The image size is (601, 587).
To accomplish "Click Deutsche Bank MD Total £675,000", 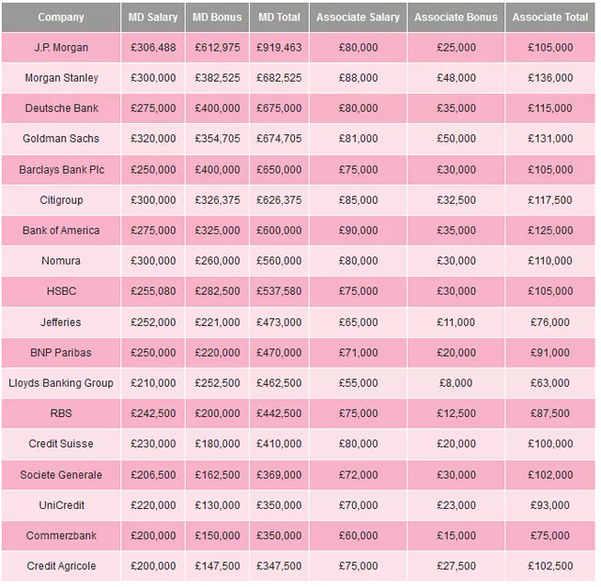I will tap(280, 108).
